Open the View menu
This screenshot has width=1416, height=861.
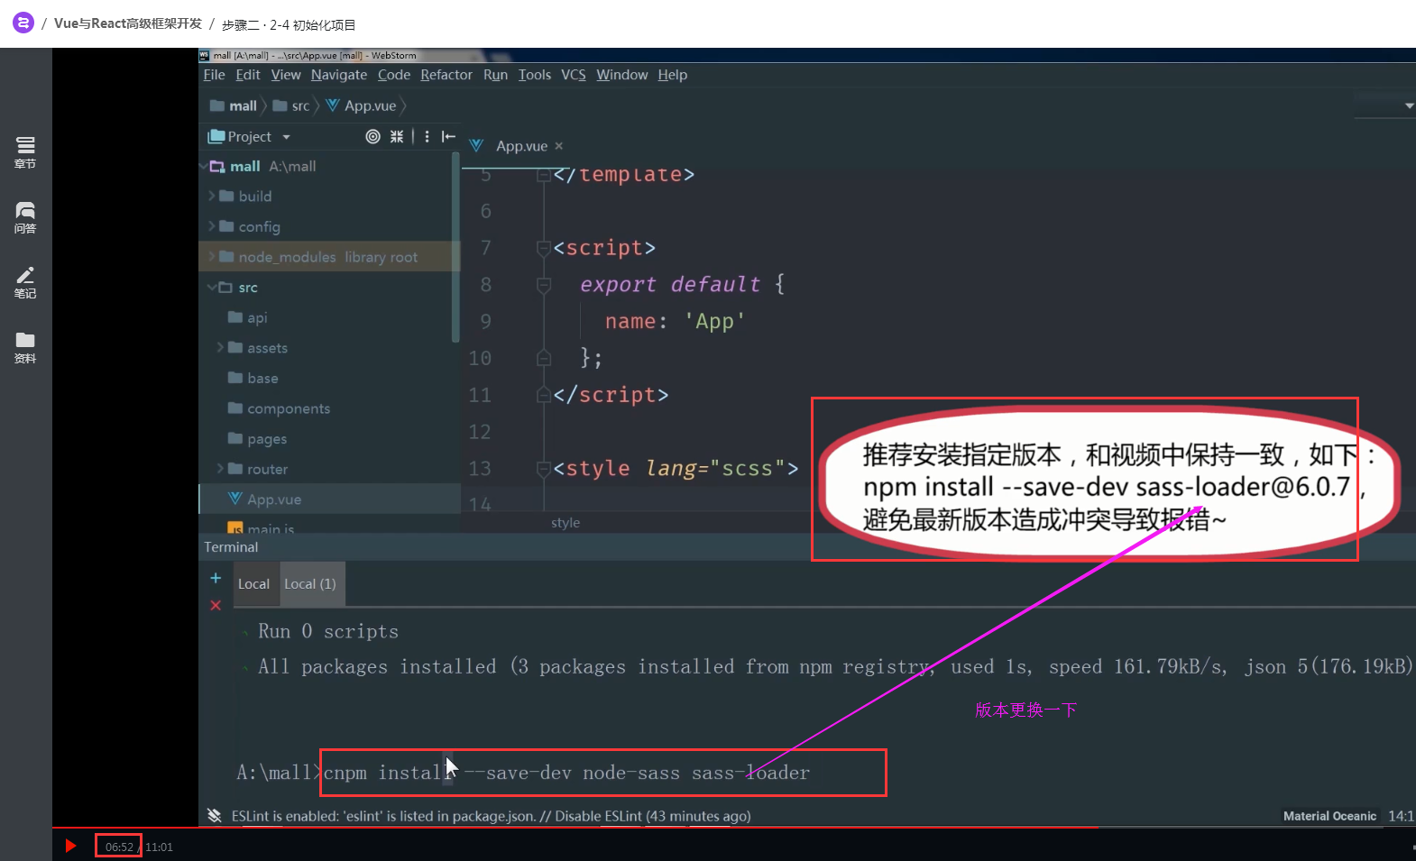pyautogui.click(x=286, y=75)
